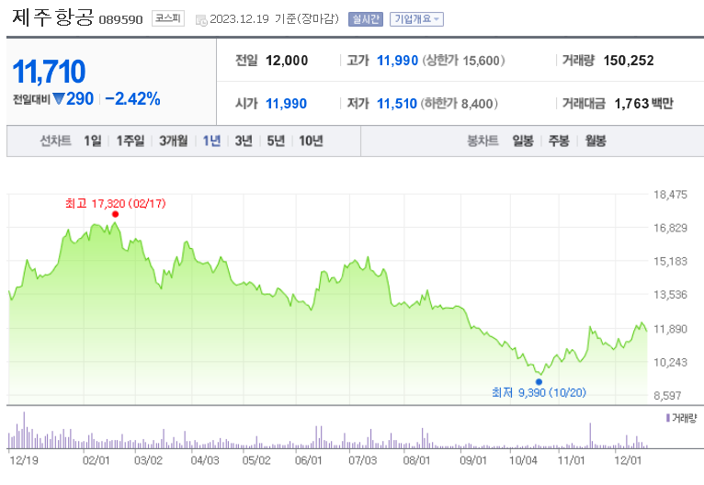Image resolution: width=704 pixels, height=485 pixels.
Task: Click the 18,475 price axis label
Action: point(670,195)
